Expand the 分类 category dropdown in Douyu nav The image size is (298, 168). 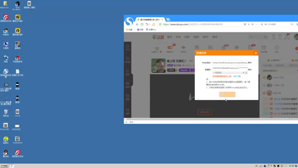tap(187, 37)
